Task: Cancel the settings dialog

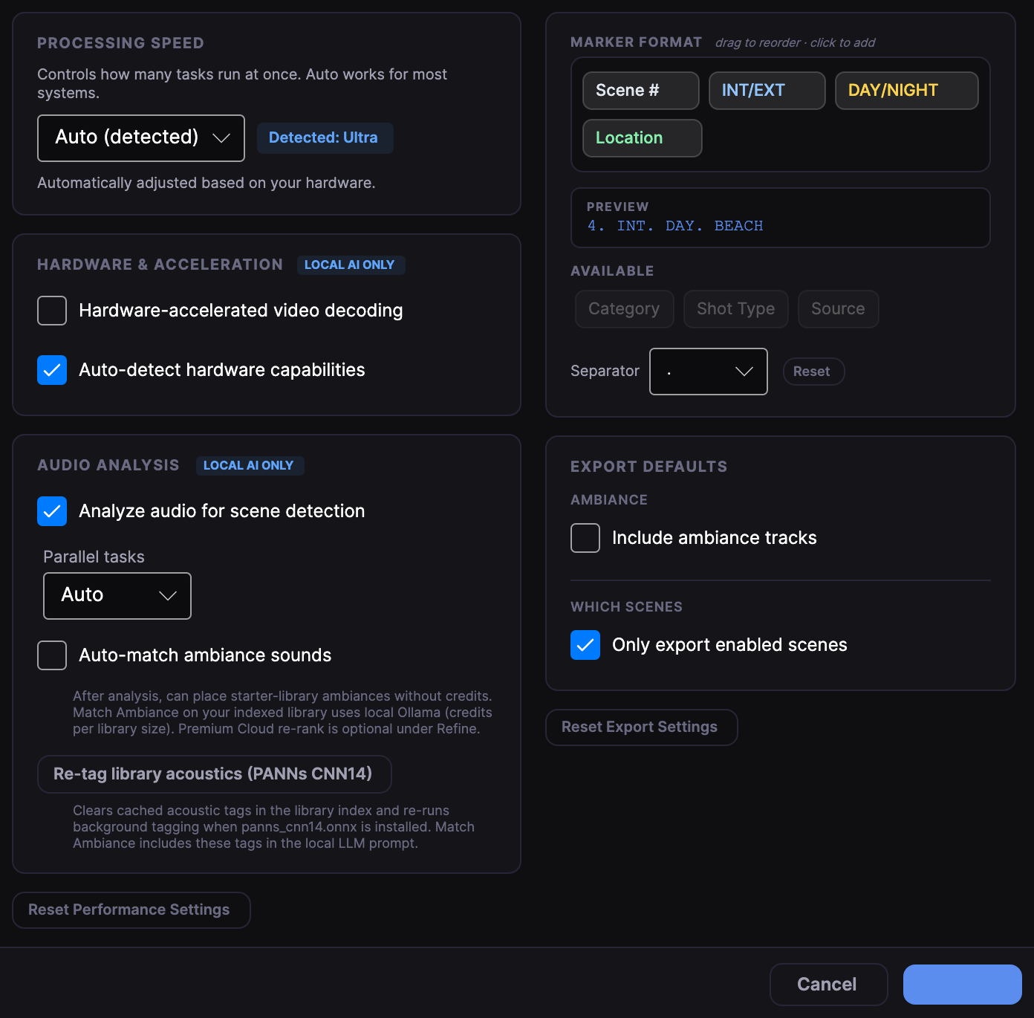Action: click(x=829, y=985)
